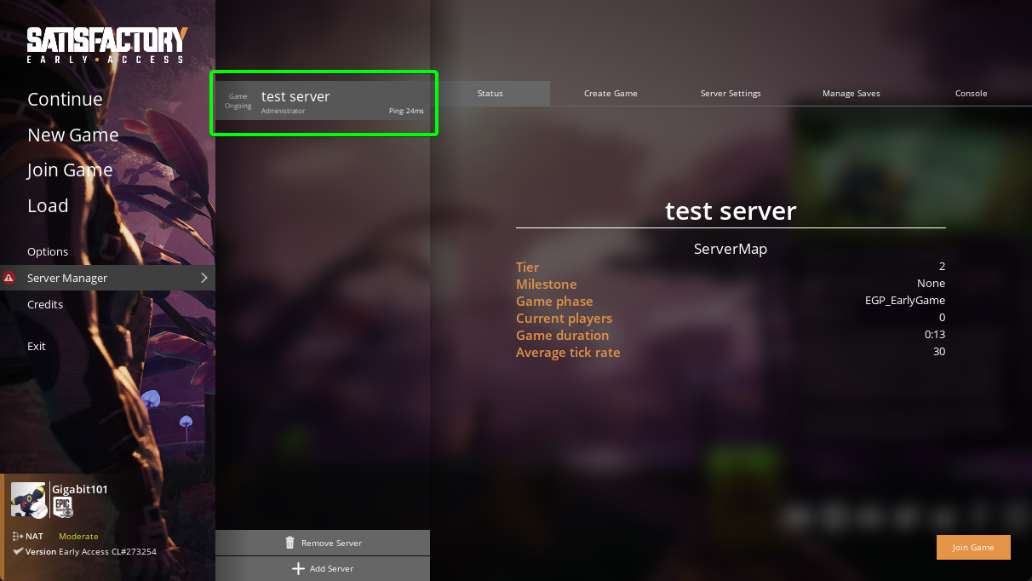Image resolution: width=1032 pixels, height=581 pixels.
Task: Expand the Server Manager chevron arrow
Action: [204, 278]
